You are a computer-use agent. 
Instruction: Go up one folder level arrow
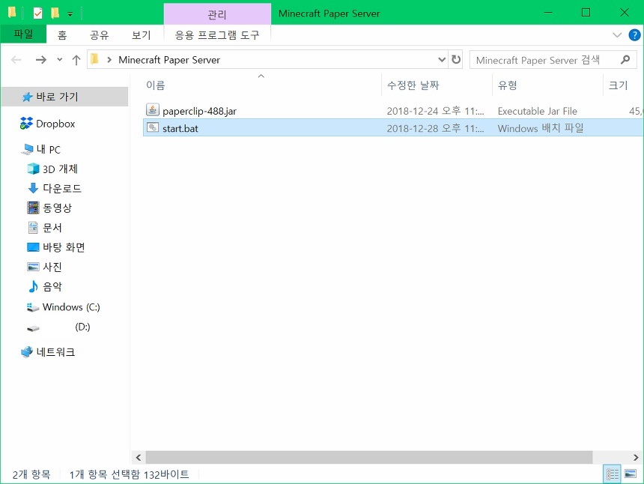76,60
